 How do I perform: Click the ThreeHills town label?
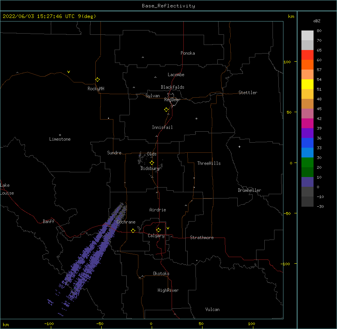point(209,163)
